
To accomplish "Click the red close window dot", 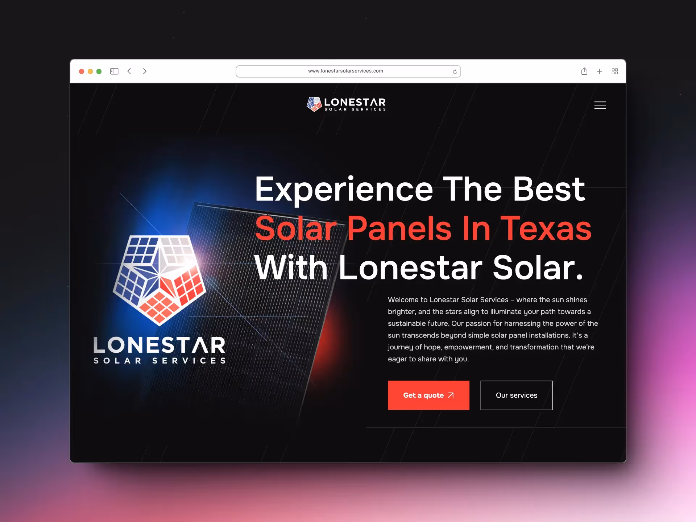I will click(x=82, y=71).
